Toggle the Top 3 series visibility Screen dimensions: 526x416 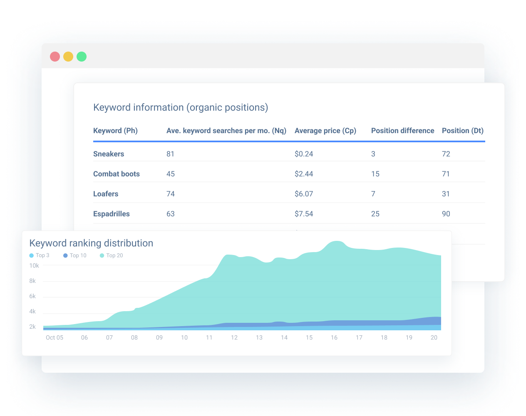click(40, 255)
